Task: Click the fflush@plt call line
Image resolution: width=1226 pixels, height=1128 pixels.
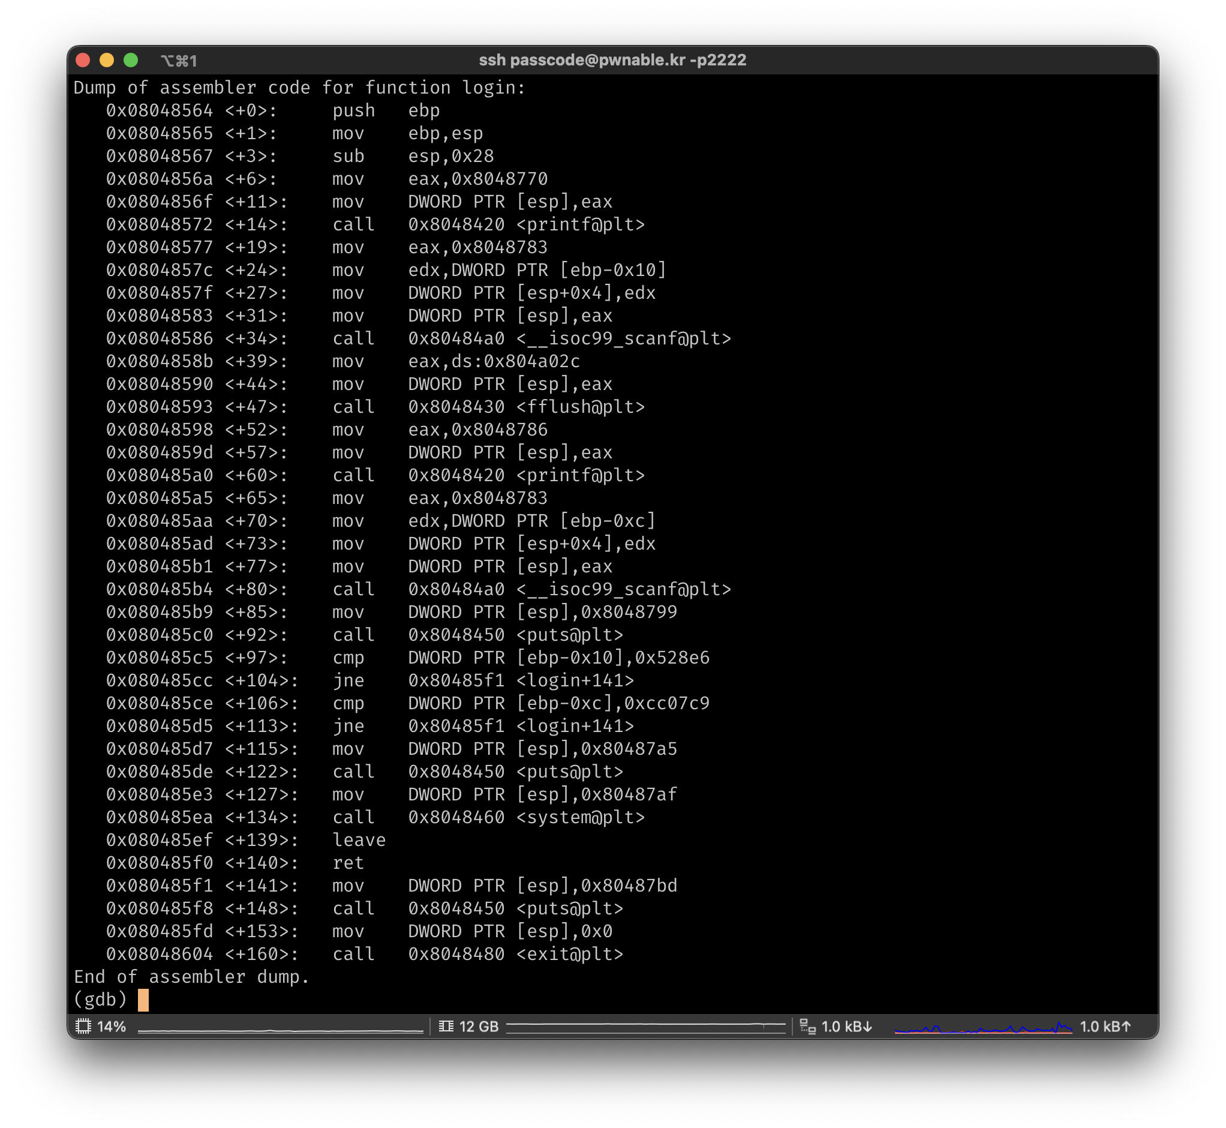Action: tap(375, 407)
